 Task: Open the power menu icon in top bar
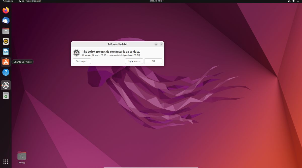(x=298, y=1)
